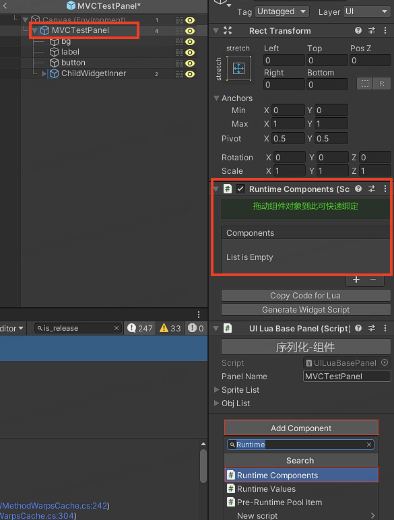Open help for Rect Transform component
The width and height of the screenshot is (394, 520).
coord(358,30)
